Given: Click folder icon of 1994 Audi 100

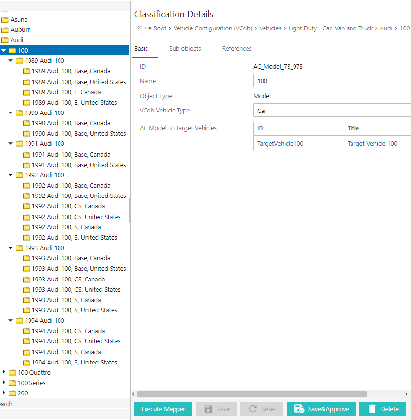Looking at the screenshot, I should 19,321.
